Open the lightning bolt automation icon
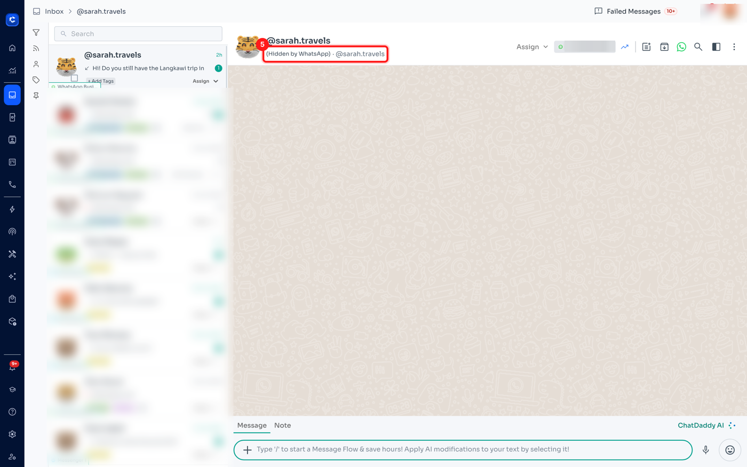The image size is (747, 467). click(12, 209)
